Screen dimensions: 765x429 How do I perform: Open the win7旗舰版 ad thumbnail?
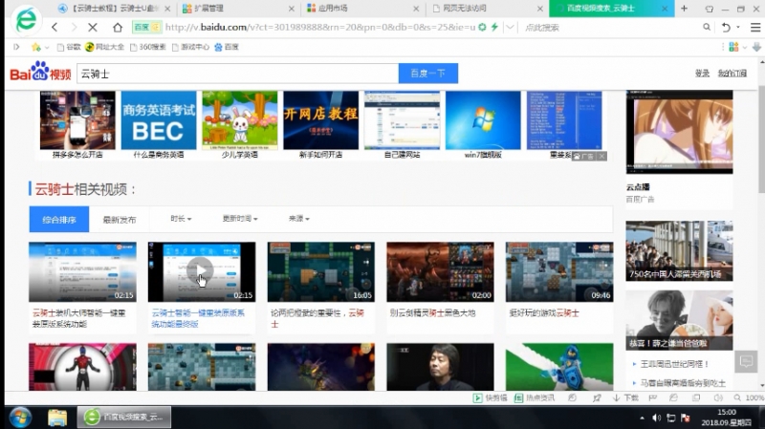[483, 120]
